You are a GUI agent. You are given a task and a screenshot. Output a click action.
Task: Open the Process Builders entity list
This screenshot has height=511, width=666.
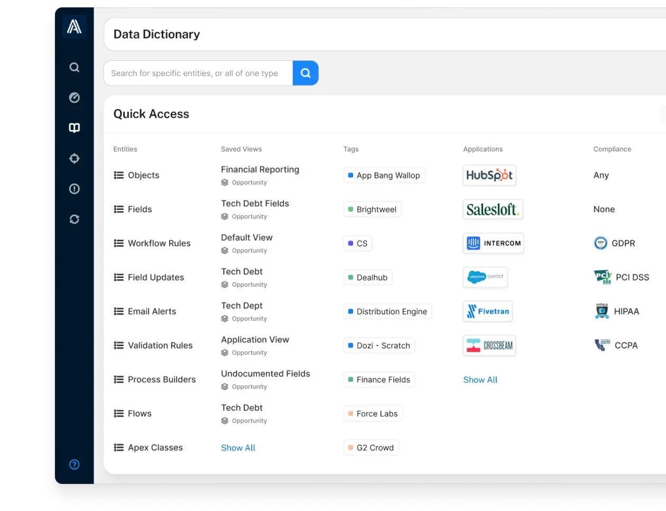[155, 379]
